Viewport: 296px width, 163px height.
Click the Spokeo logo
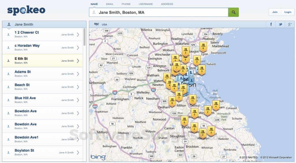(26, 10)
